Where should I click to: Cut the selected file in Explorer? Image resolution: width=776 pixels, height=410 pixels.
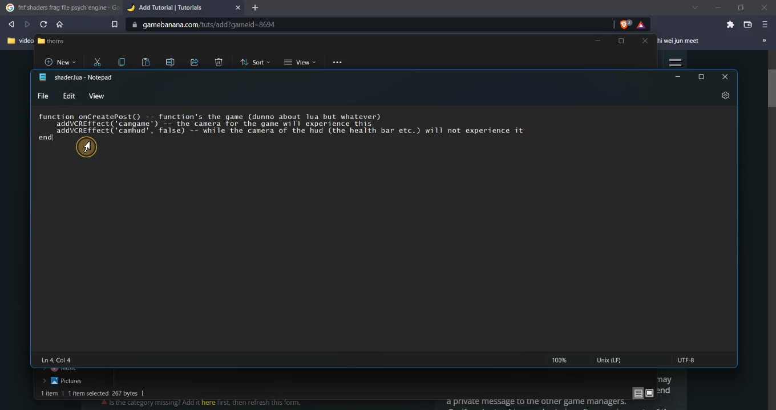pyautogui.click(x=97, y=61)
